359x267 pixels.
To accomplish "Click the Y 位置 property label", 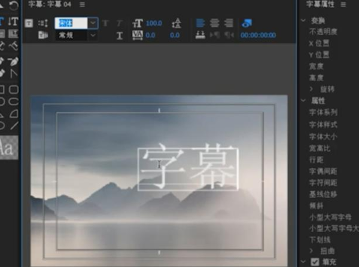I will coord(319,55).
